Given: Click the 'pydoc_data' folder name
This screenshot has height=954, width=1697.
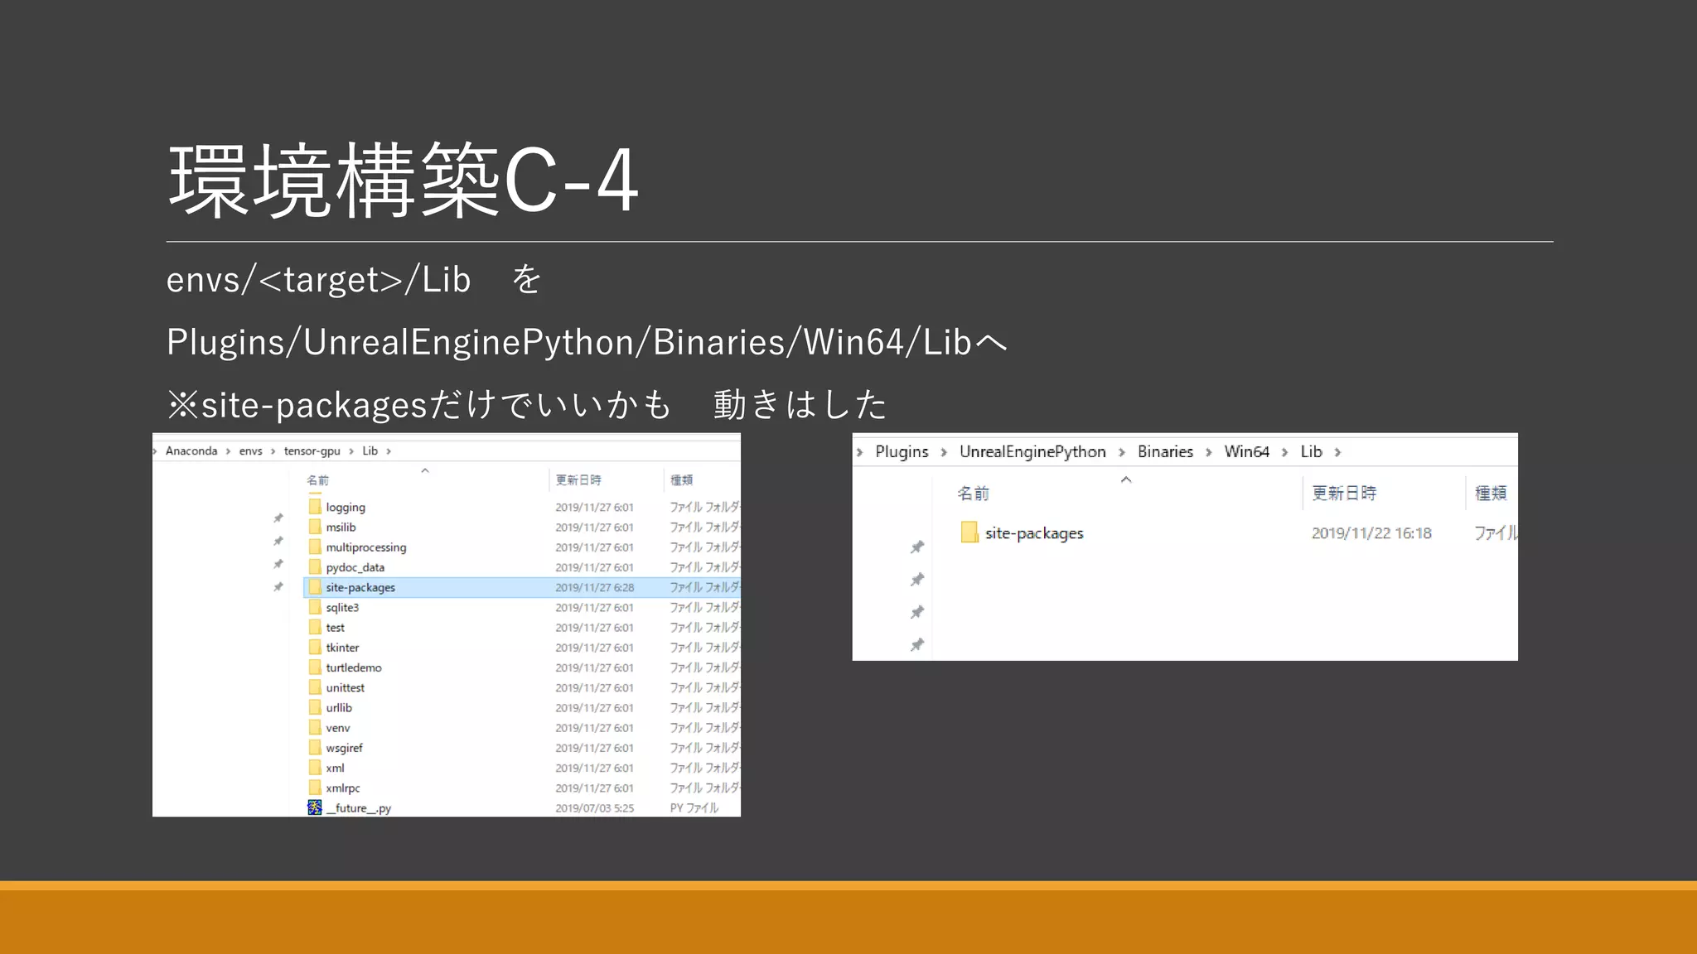Looking at the screenshot, I should point(355,567).
